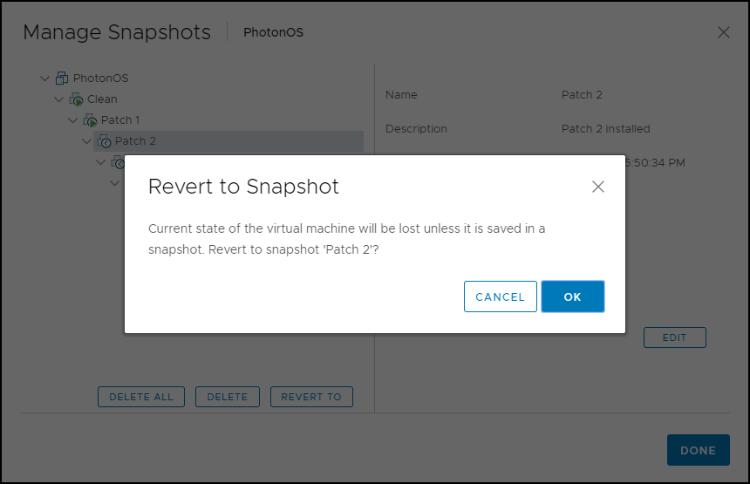Collapse the Clean snapshot node

click(59, 99)
